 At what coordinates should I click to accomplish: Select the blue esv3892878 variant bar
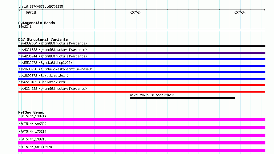pos(142,79)
